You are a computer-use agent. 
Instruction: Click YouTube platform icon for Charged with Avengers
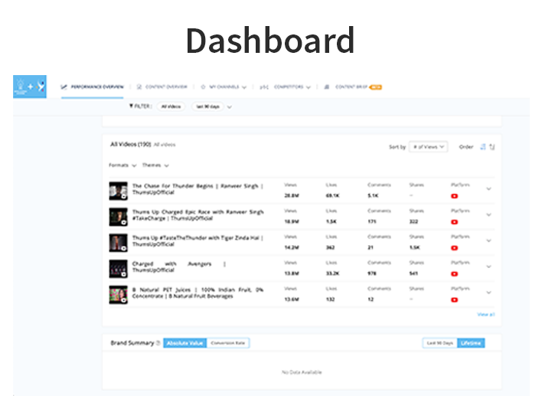[x=454, y=273]
